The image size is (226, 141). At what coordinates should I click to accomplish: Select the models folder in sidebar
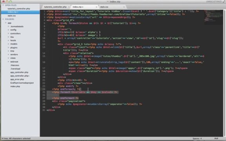click(x=14, y=44)
